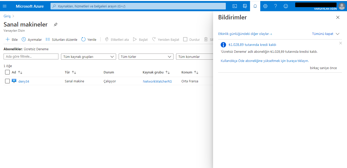The height and width of the screenshot is (168, 347).
Task: Open portal settings gear icon
Action: pyautogui.click(x=265, y=6)
